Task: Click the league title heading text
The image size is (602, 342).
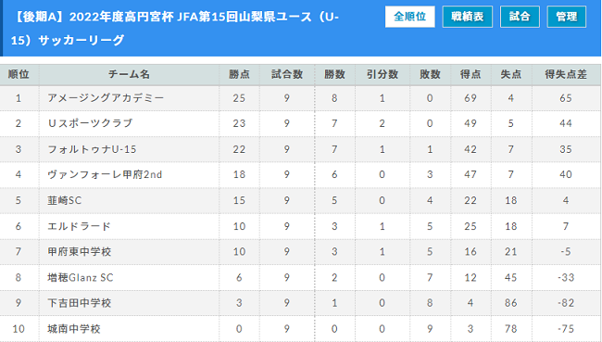Action: [x=175, y=29]
